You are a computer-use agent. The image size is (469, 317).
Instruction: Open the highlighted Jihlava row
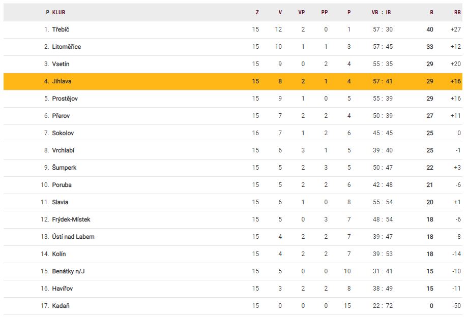62,81
